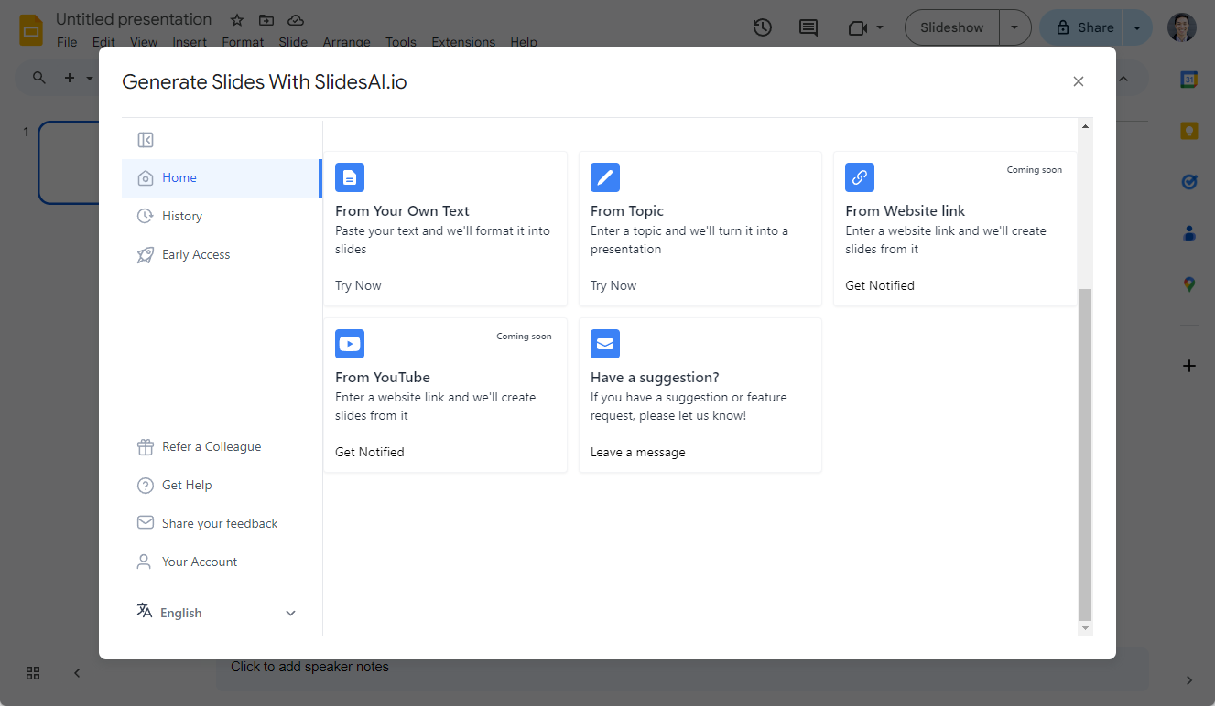This screenshot has width=1215, height=706.
Task: Click the scrollbar down arrow in dialog
Action: (1086, 629)
